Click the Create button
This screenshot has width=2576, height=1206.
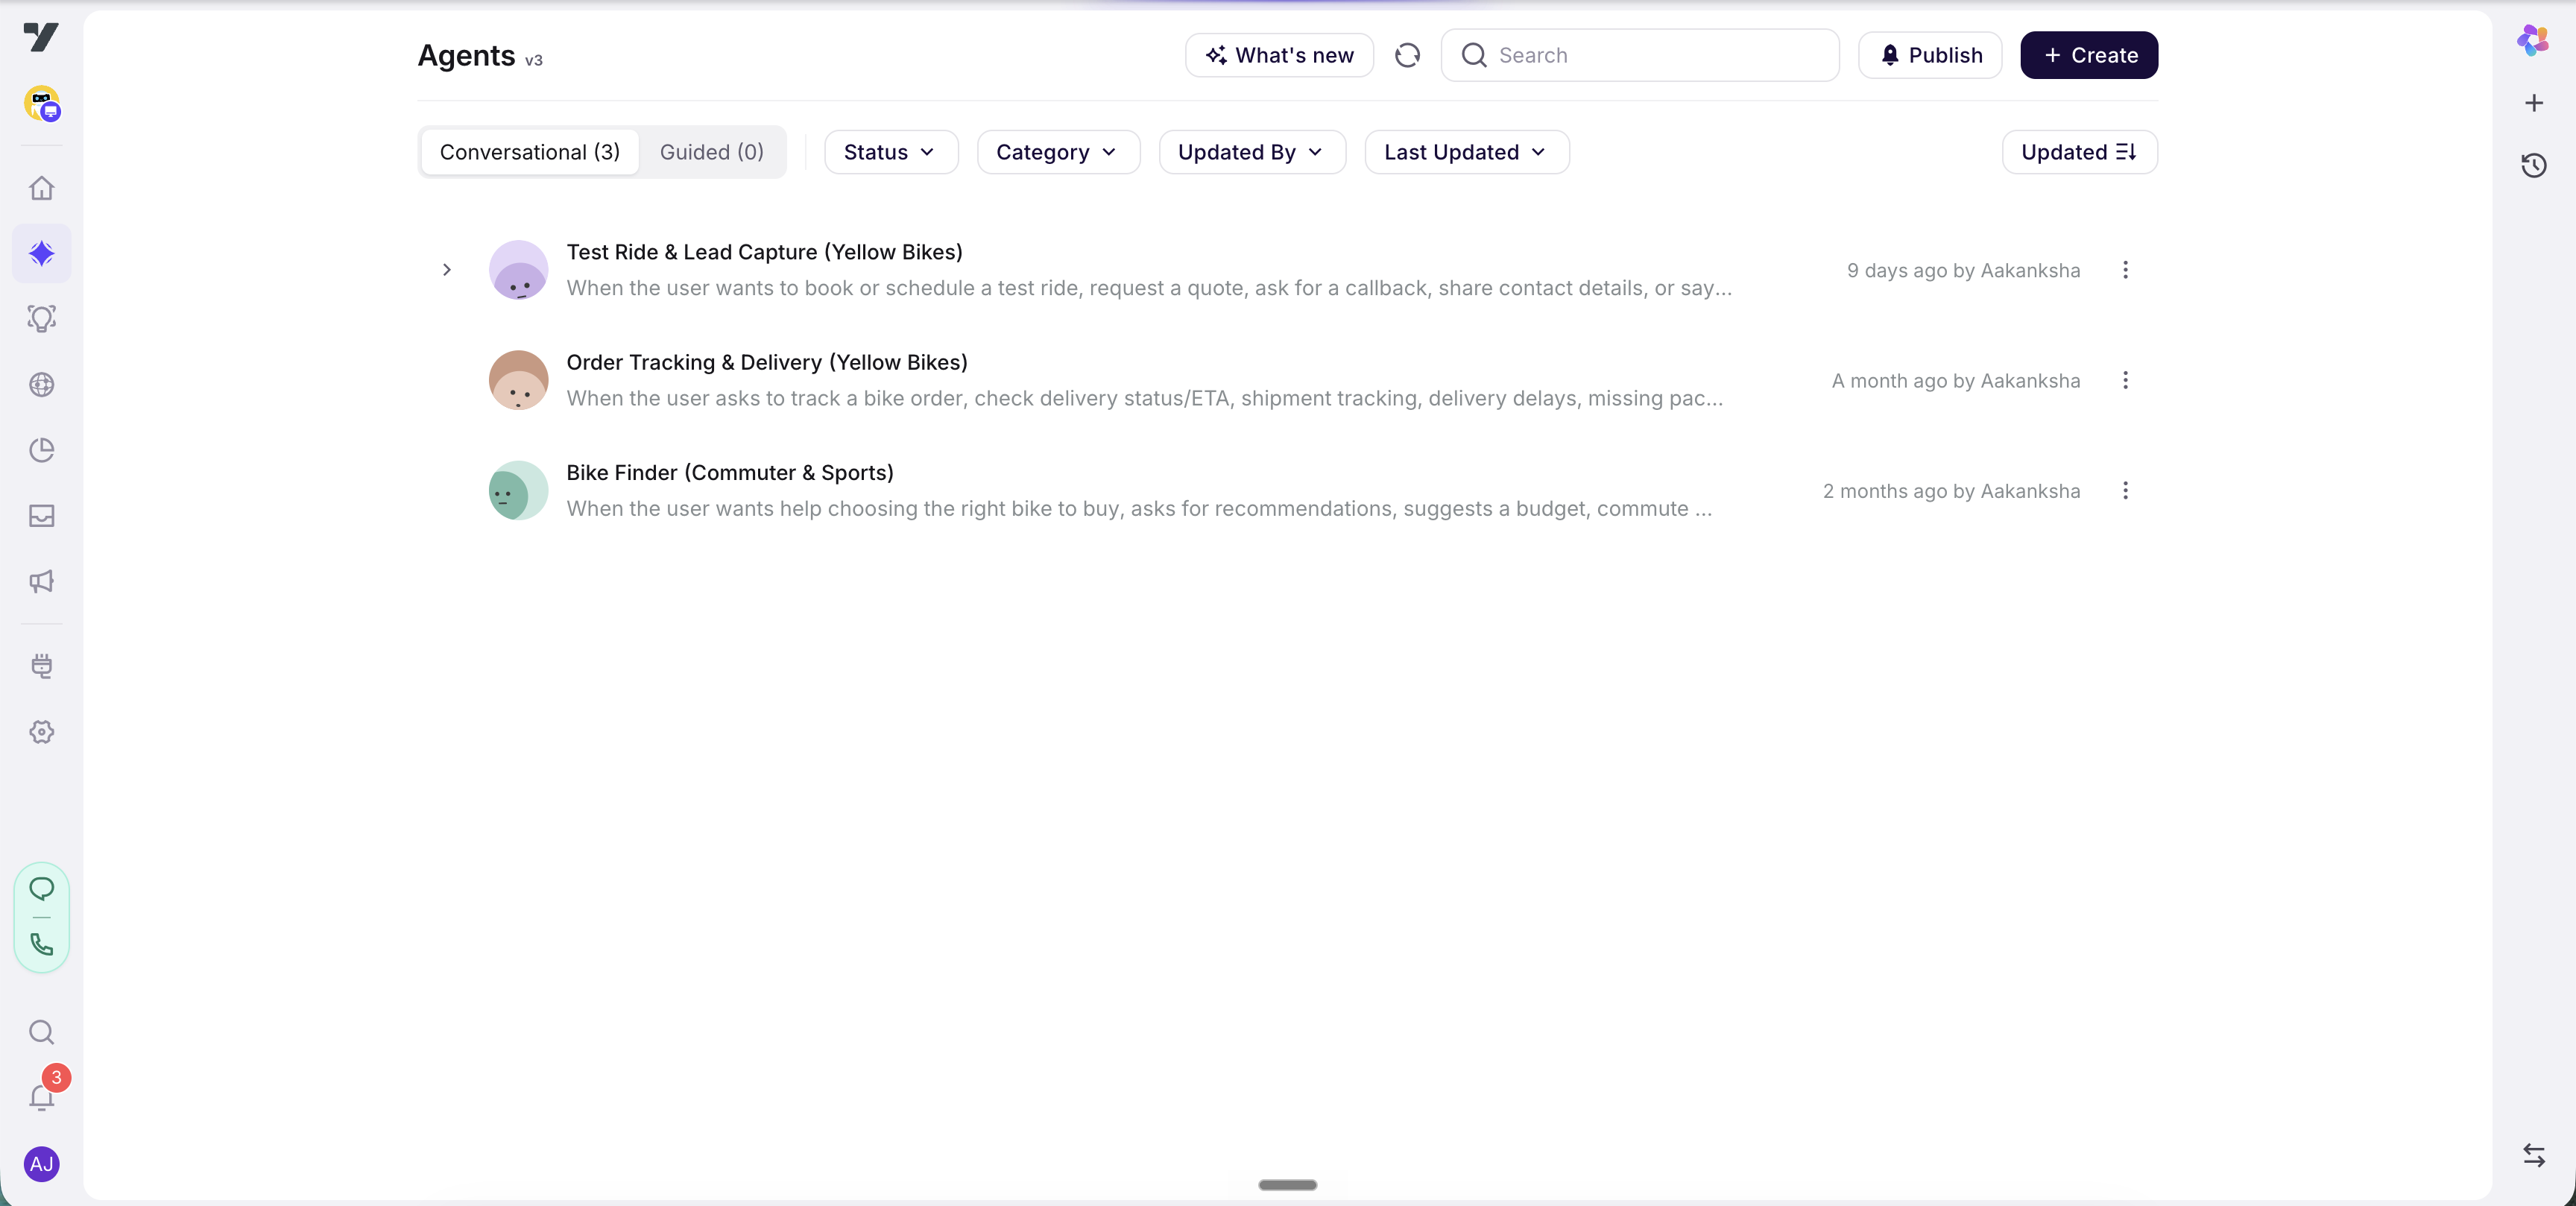2088,55
